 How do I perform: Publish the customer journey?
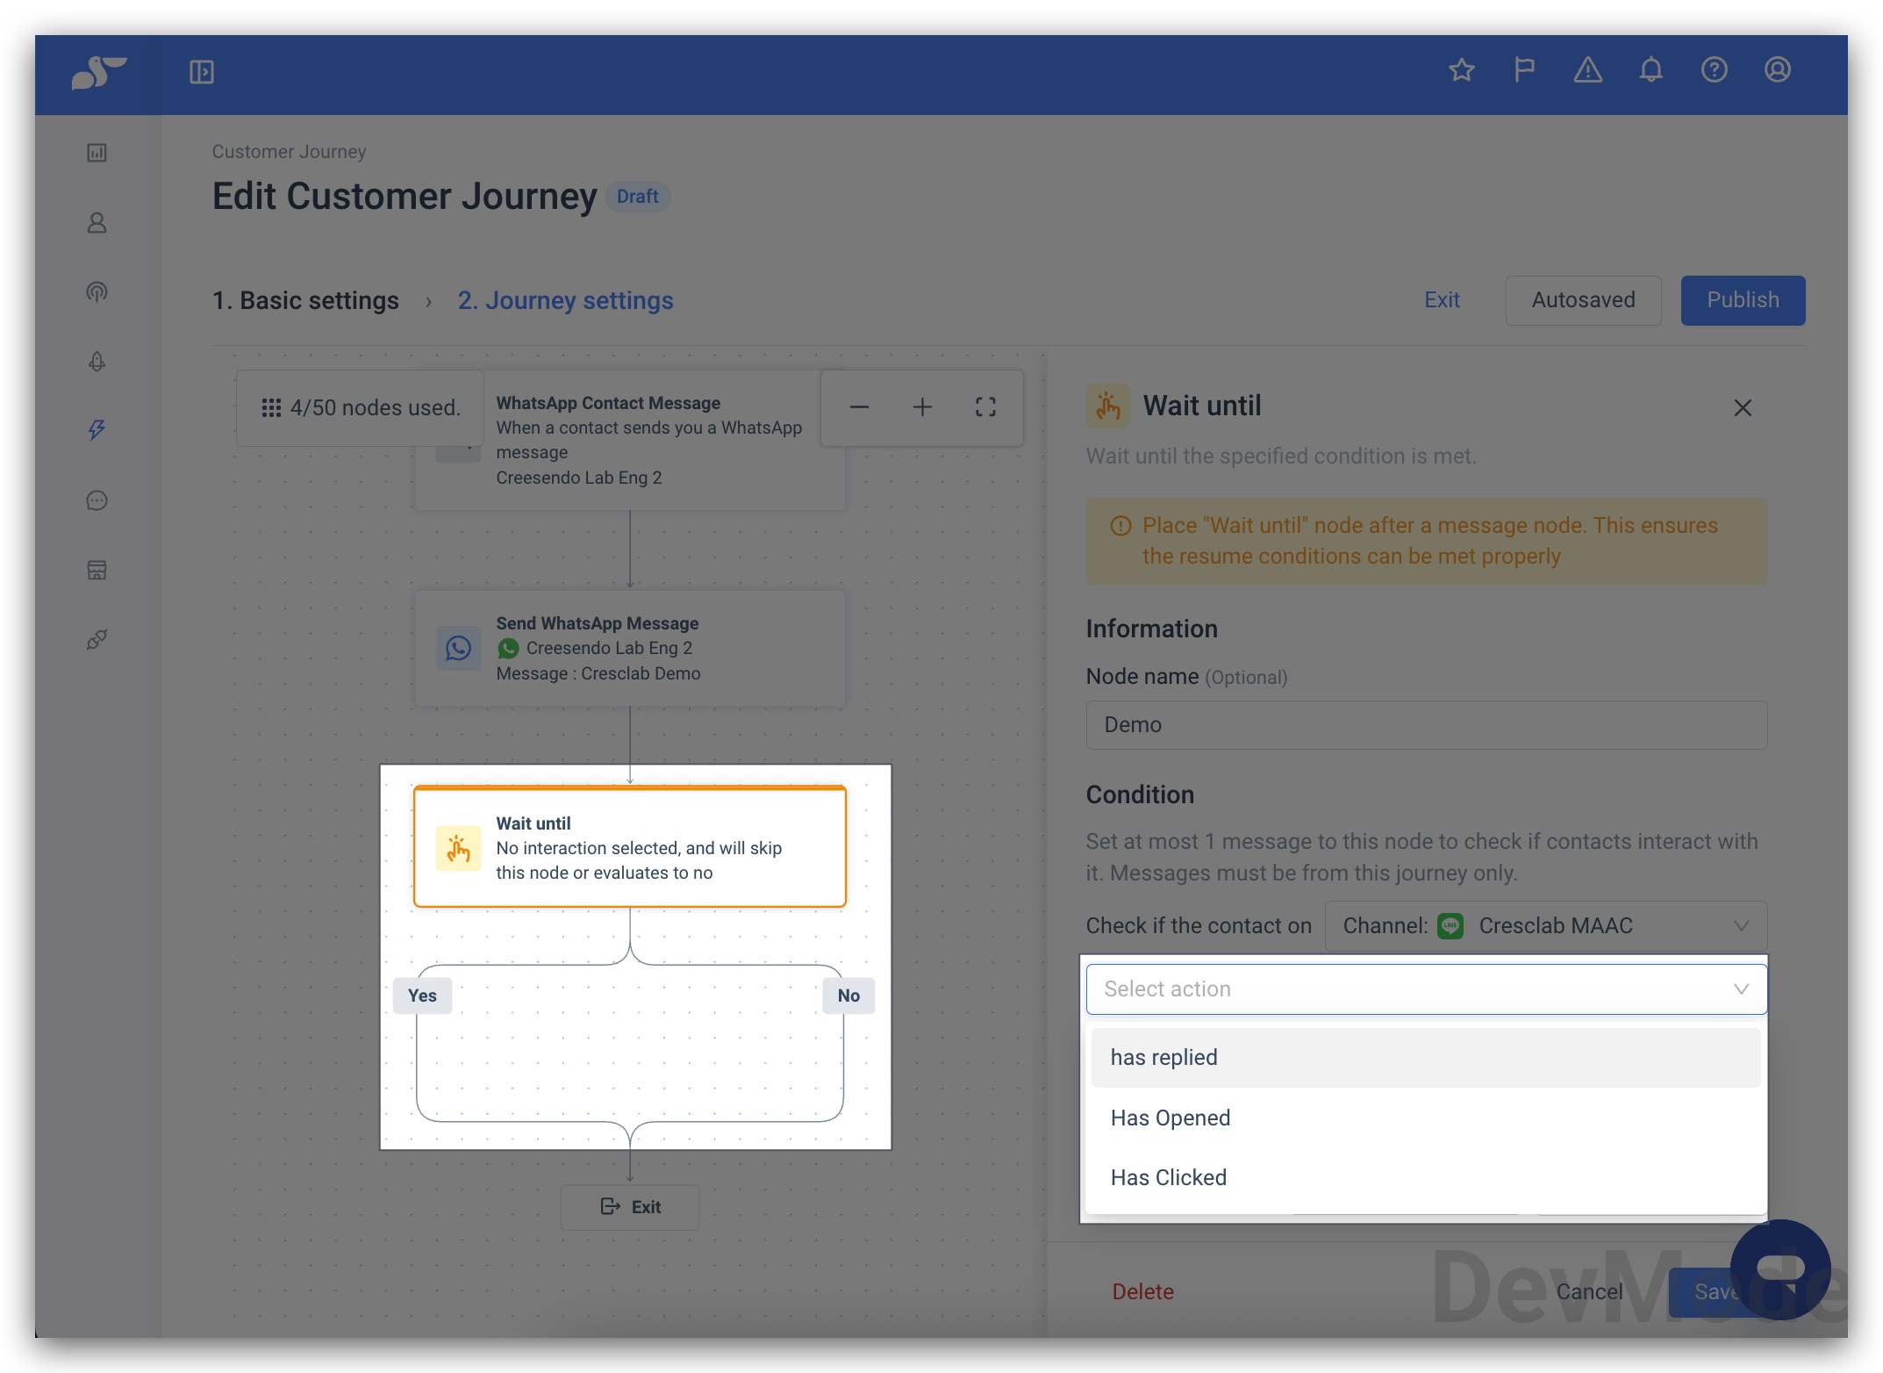pyautogui.click(x=1743, y=300)
